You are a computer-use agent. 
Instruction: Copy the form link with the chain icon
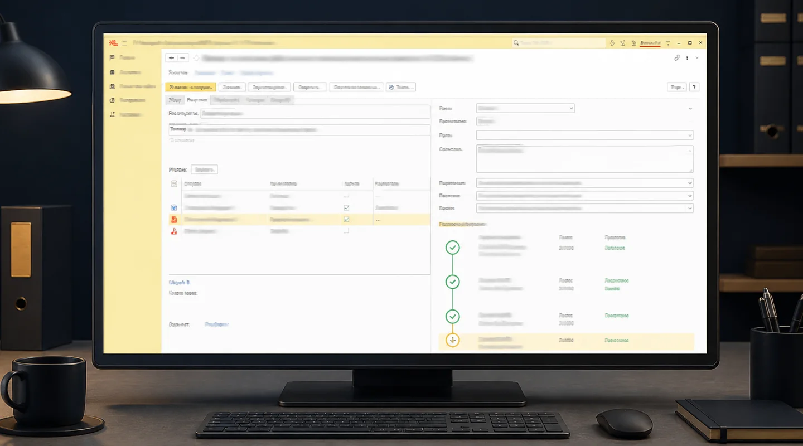point(677,57)
